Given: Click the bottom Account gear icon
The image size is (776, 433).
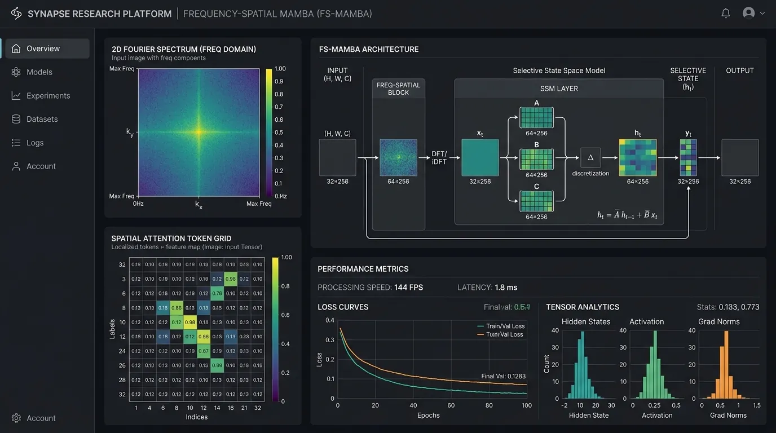Looking at the screenshot, I should pyautogui.click(x=16, y=418).
